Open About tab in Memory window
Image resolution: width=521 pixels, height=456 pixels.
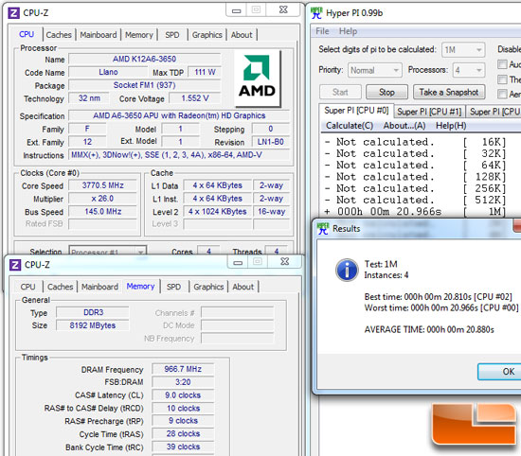click(243, 287)
